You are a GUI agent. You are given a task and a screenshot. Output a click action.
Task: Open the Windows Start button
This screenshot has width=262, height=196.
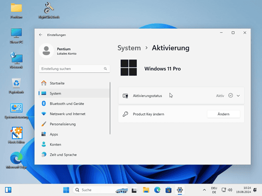coord(66,190)
